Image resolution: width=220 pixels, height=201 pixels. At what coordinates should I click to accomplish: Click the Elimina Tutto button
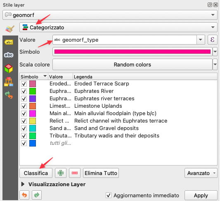pyautogui.click(x=101, y=173)
